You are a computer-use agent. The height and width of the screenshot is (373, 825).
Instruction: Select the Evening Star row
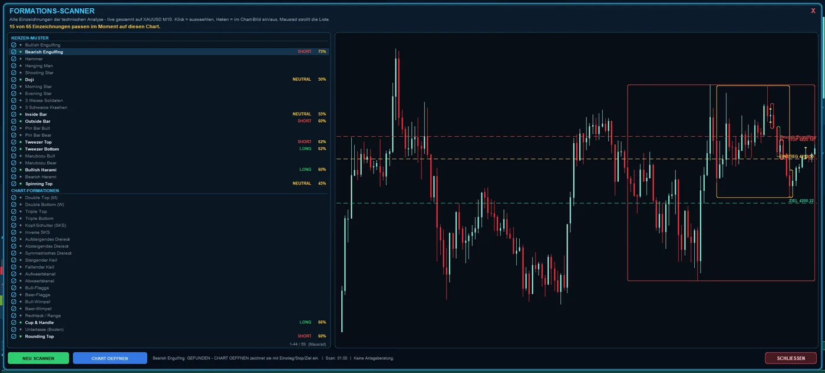pyautogui.click(x=169, y=94)
